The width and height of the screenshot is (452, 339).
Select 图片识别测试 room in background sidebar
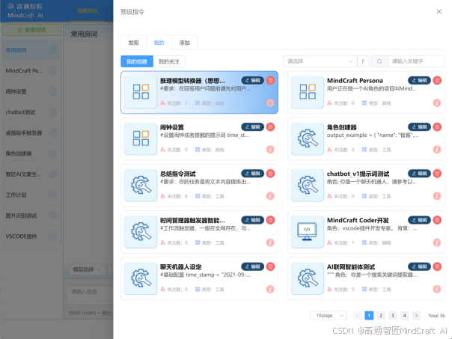[31, 216]
